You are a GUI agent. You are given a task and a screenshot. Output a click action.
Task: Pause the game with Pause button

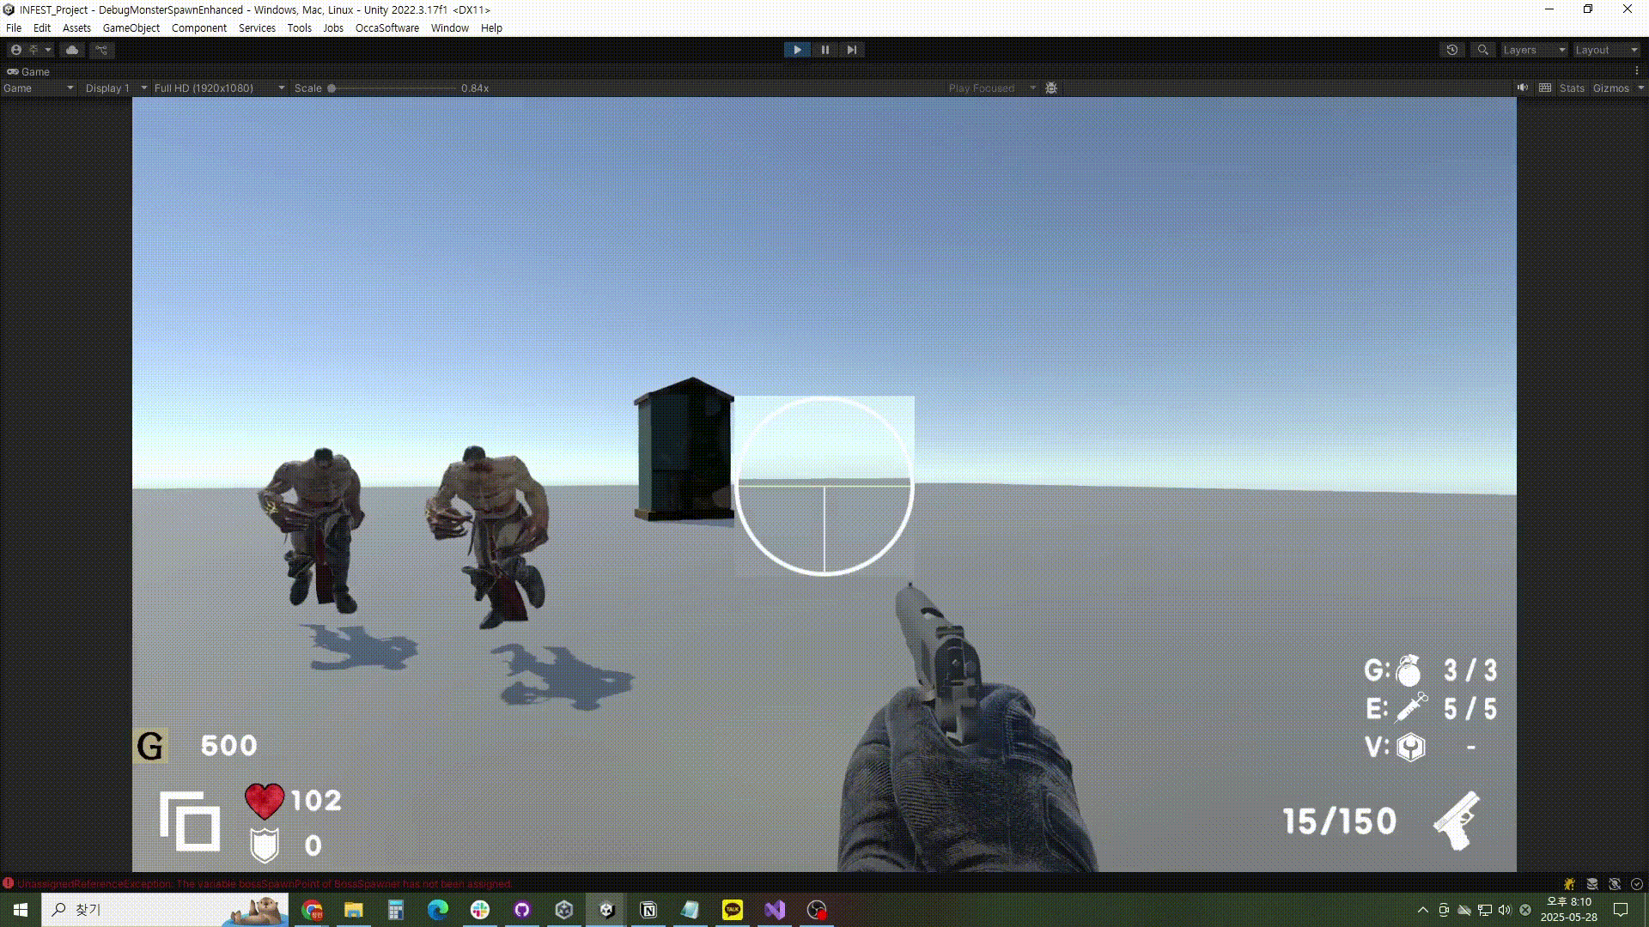(824, 50)
